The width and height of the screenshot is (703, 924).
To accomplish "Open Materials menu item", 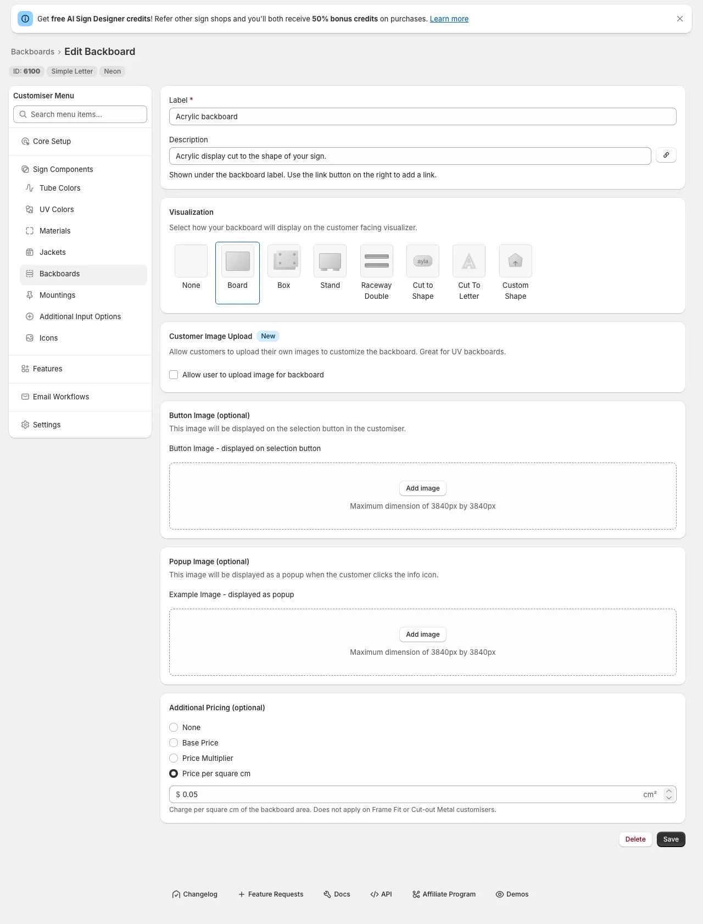I will coord(83,231).
